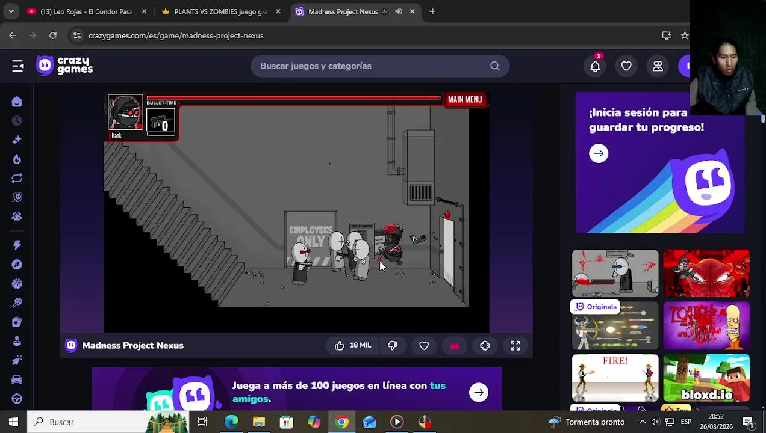This screenshot has height=433, width=766.
Task: Select the Madness Project Nexus tab
Action: tap(343, 11)
